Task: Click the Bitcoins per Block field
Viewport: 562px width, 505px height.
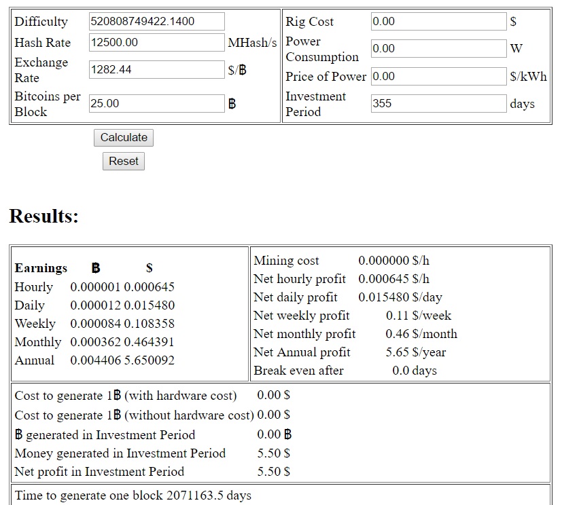Action: 156,104
